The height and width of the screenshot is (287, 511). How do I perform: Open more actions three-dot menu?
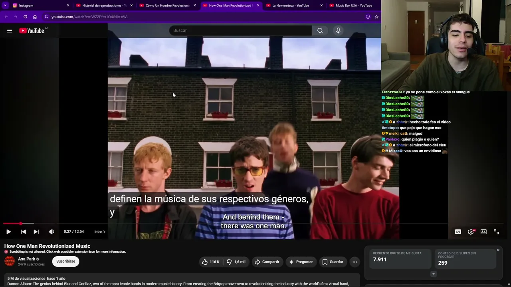pyautogui.click(x=355, y=262)
